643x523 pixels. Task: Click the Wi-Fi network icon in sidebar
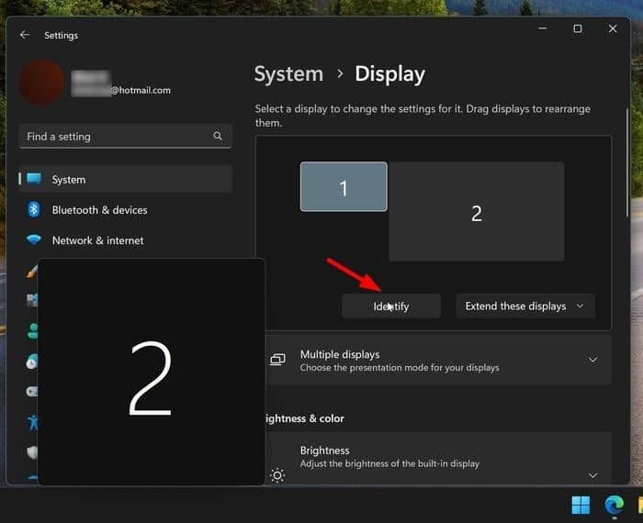(x=34, y=240)
